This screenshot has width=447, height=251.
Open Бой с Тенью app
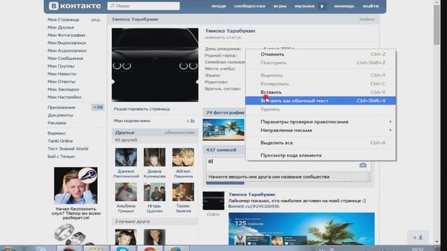pyautogui.click(x=61, y=156)
